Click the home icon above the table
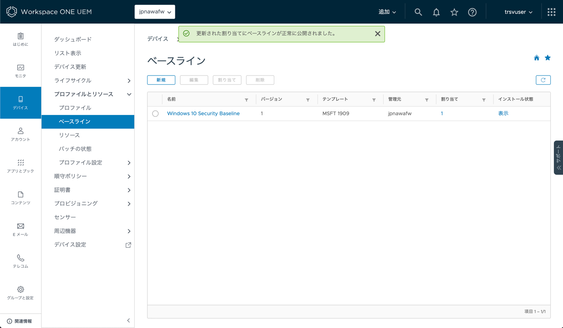 click(x=537, y=58)
